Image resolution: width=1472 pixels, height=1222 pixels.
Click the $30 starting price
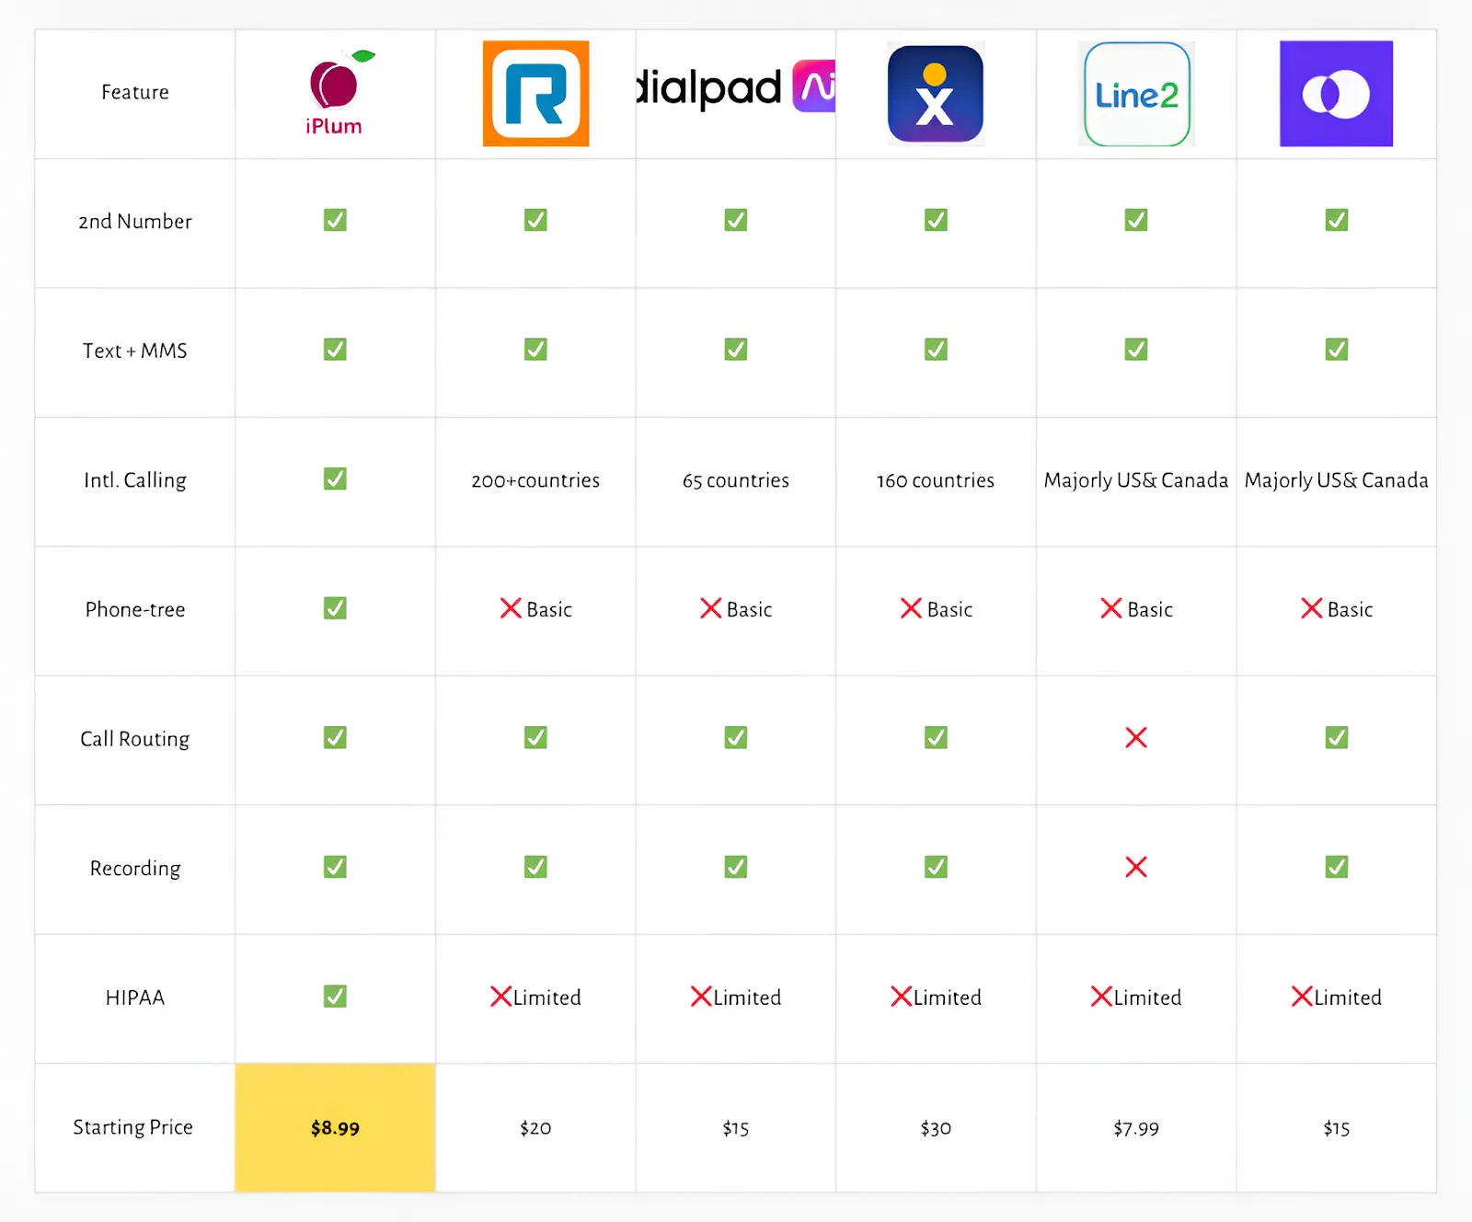click(936, 1128)
